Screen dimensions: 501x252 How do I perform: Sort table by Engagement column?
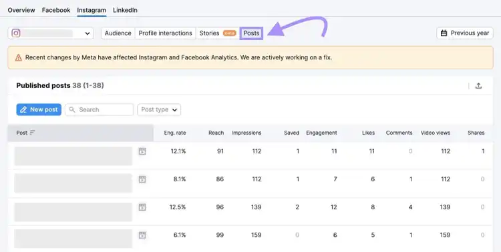point(321,133)
